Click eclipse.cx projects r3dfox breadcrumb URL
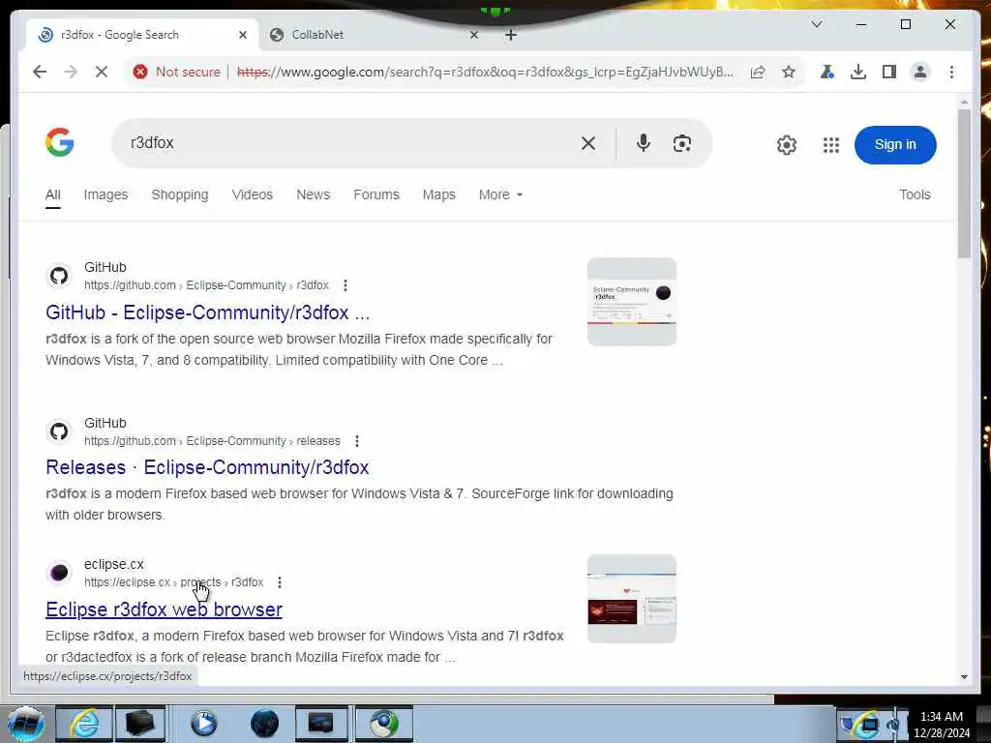The width and height of the screenshot is (991, 743). coord(174,582)
